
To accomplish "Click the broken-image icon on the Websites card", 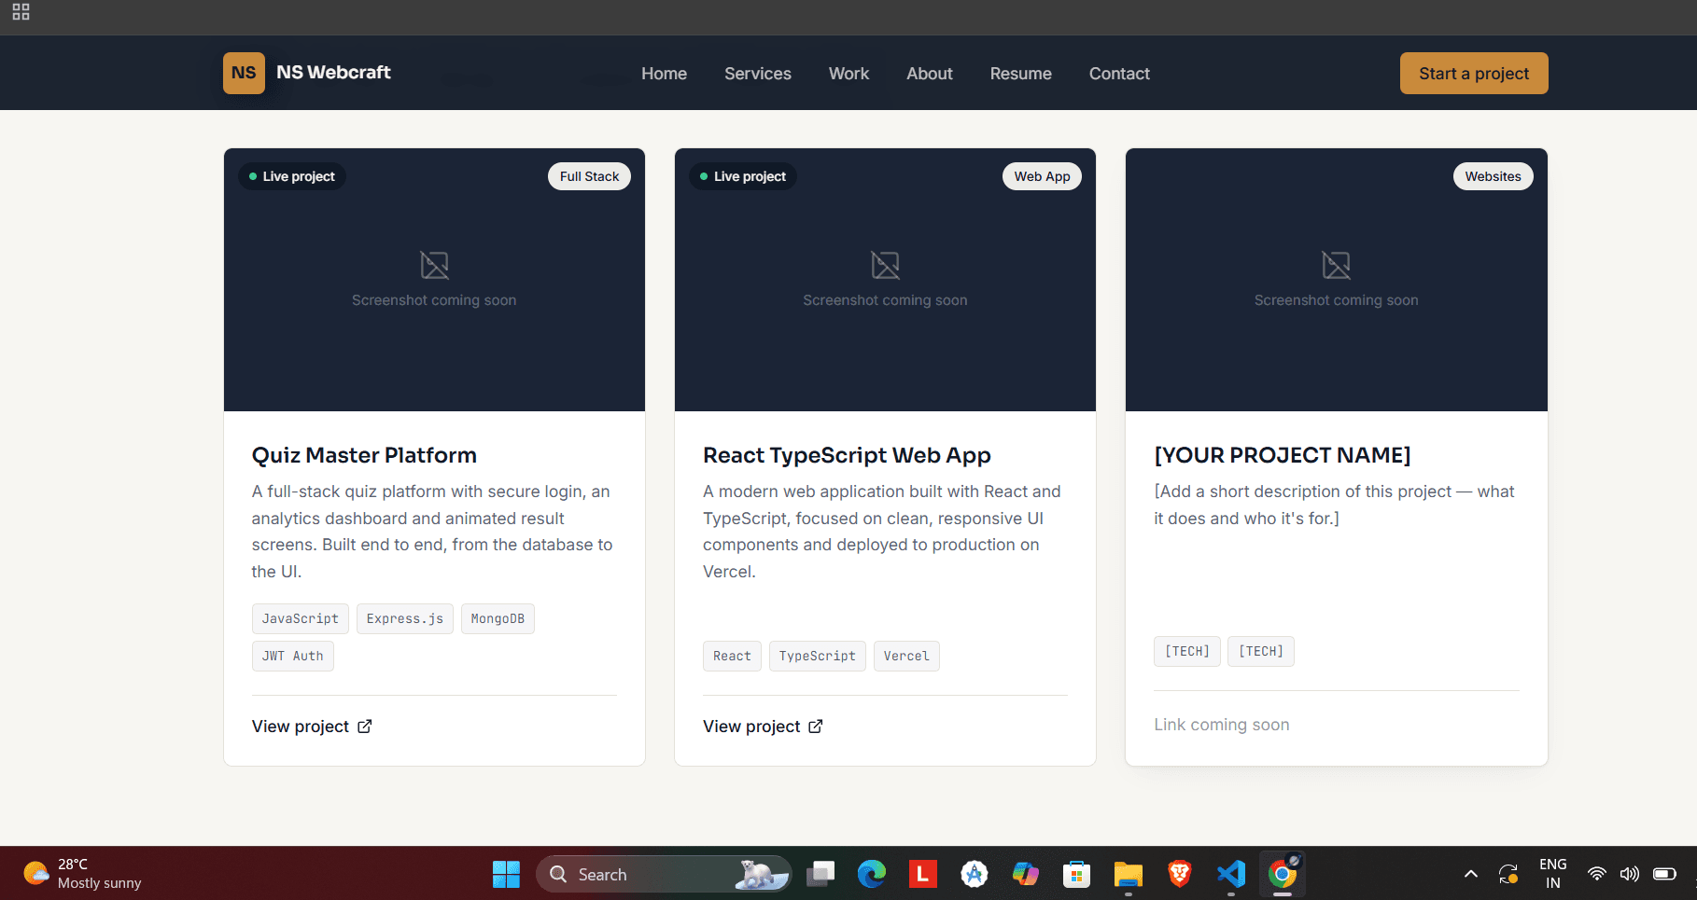I will point(1336,265).
